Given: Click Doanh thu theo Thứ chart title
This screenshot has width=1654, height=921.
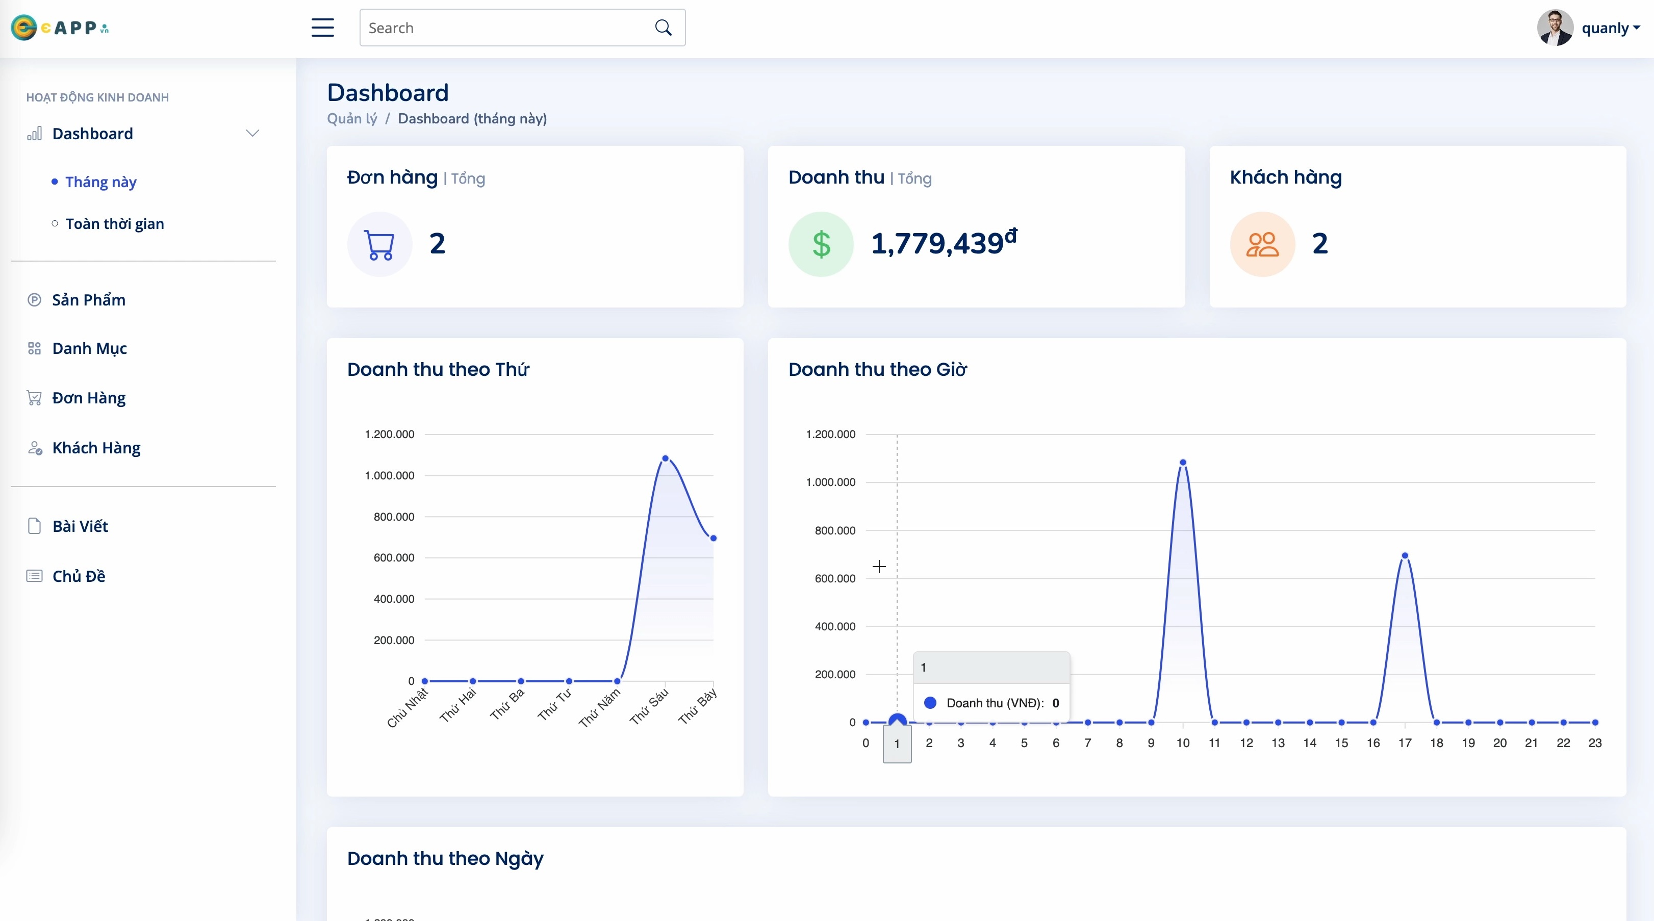Looking at the screenshot, I should (438, 370).
